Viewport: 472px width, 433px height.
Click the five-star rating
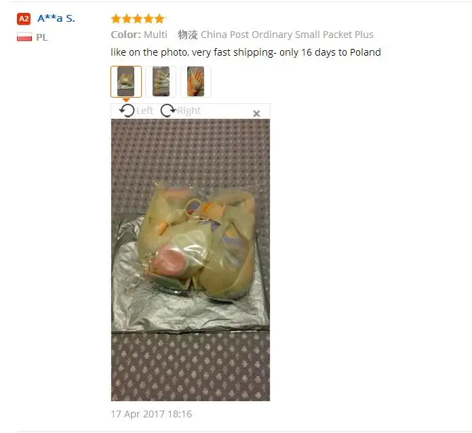tap(138, 19)
